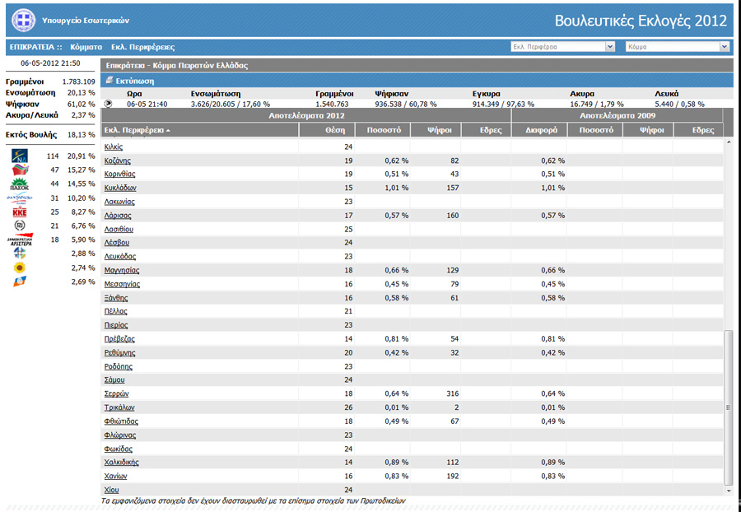Image resolution: width=741 pixels, height=512 pixels.
Task: Open the Χαλκιδικής region link
Action: point(122,462)
